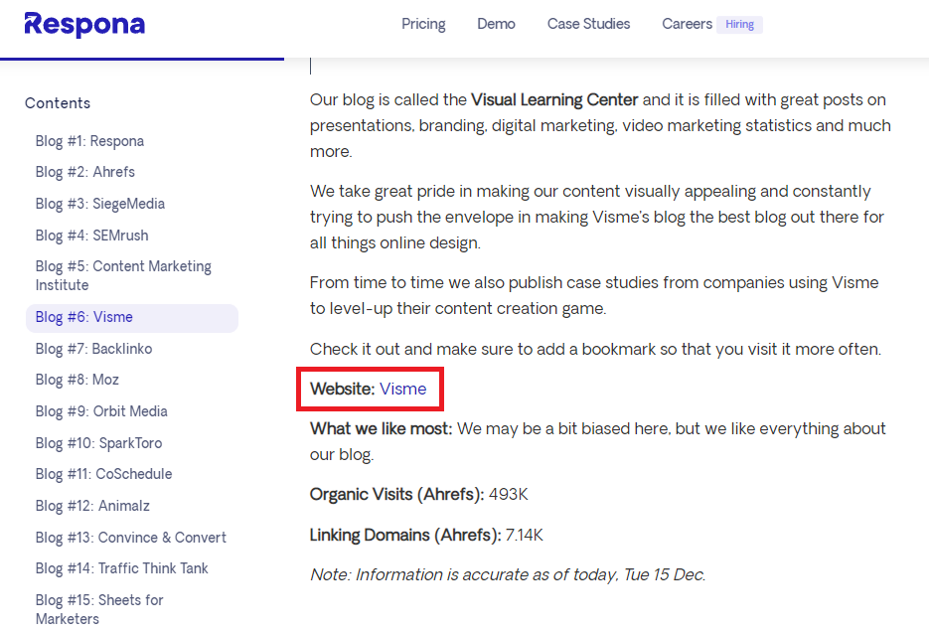Jump to Blog #4: SEMrush

click(x=91, y=236)
